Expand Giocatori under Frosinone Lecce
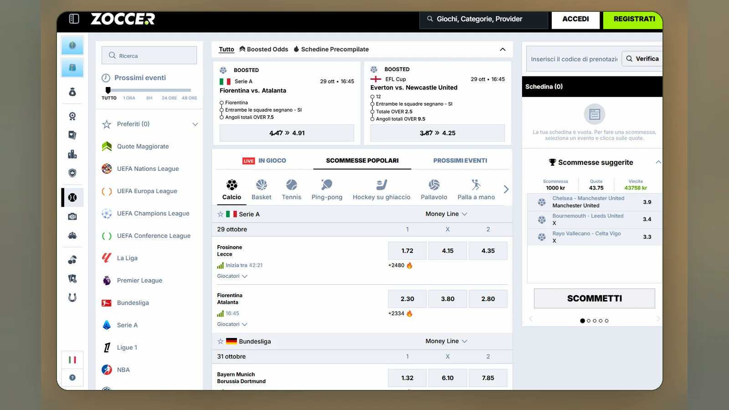 point(232,276)
